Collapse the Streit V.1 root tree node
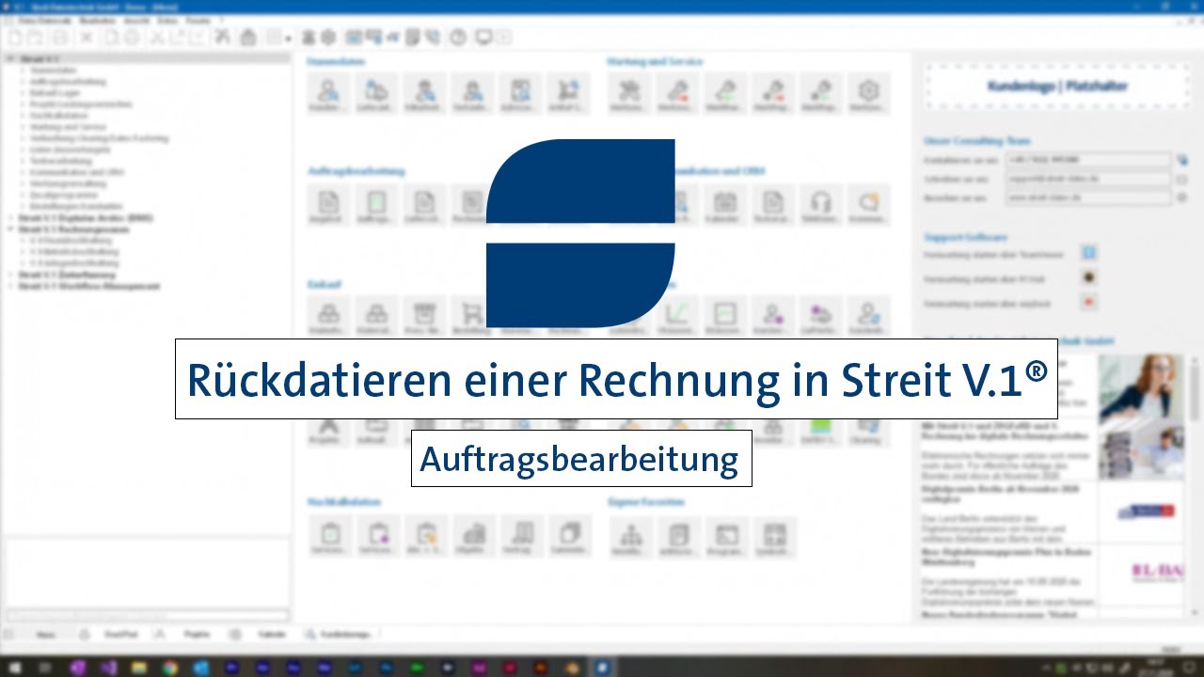 (10, 59)
